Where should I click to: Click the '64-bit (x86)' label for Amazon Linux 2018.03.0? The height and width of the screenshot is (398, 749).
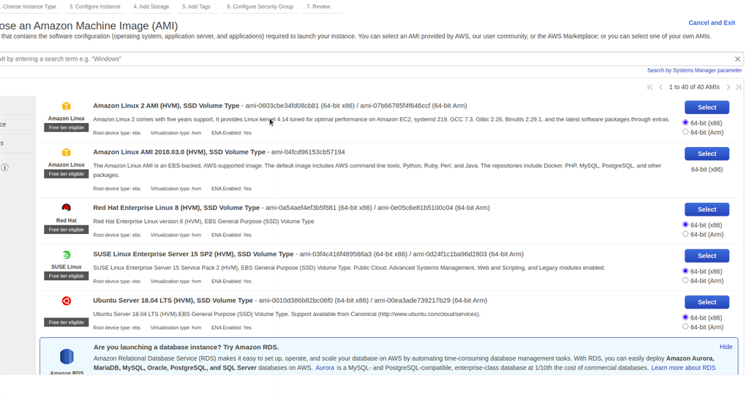(x=707, y=169)
